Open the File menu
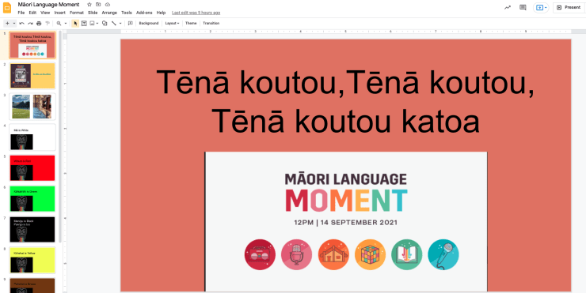This screenshot has height=293, width=586. point(21,13)
